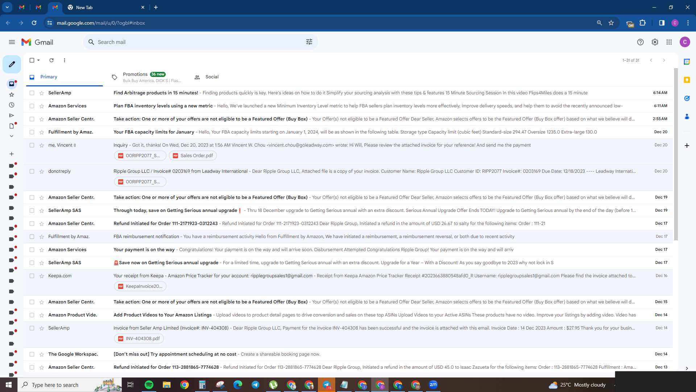This screenshot has width=696, height=392.
Task: Star the Google Workspace appointment scheduling email
Action: pyautogui.click(x=42, y=354)
